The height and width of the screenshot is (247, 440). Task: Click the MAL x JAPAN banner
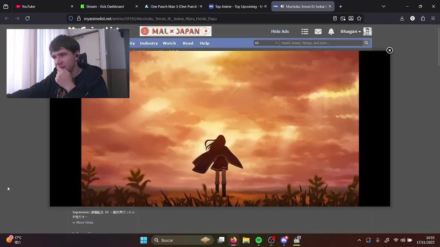pyautogui.click(x=176, y=31)
